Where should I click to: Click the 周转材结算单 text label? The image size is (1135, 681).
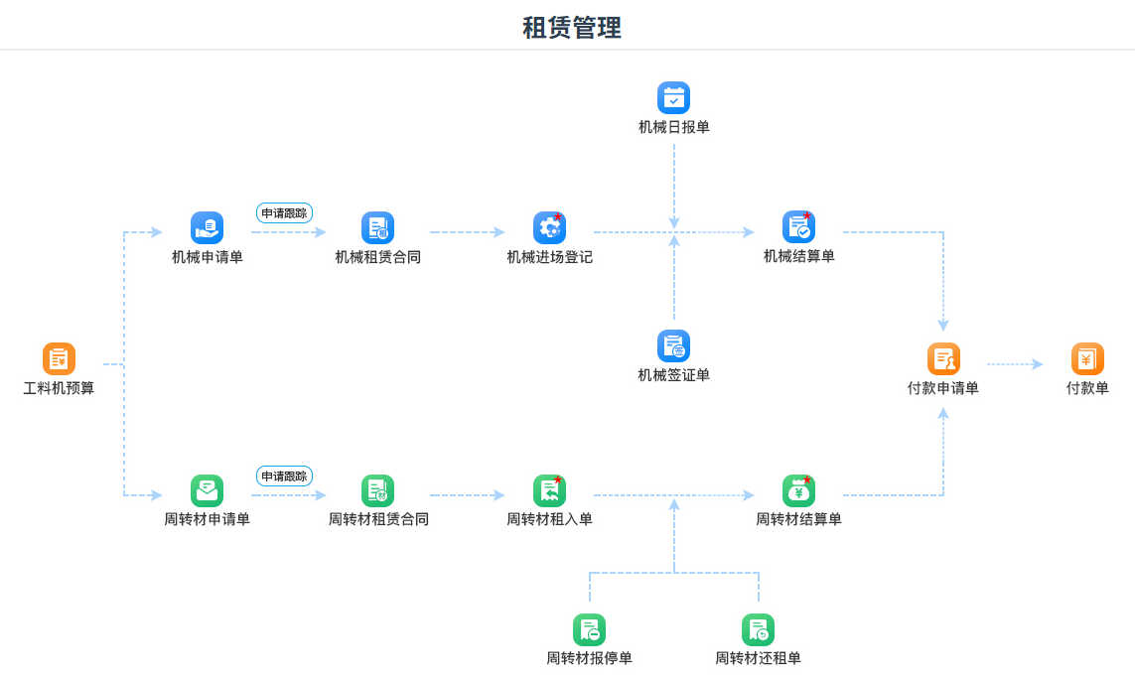[x=799, y=519]
